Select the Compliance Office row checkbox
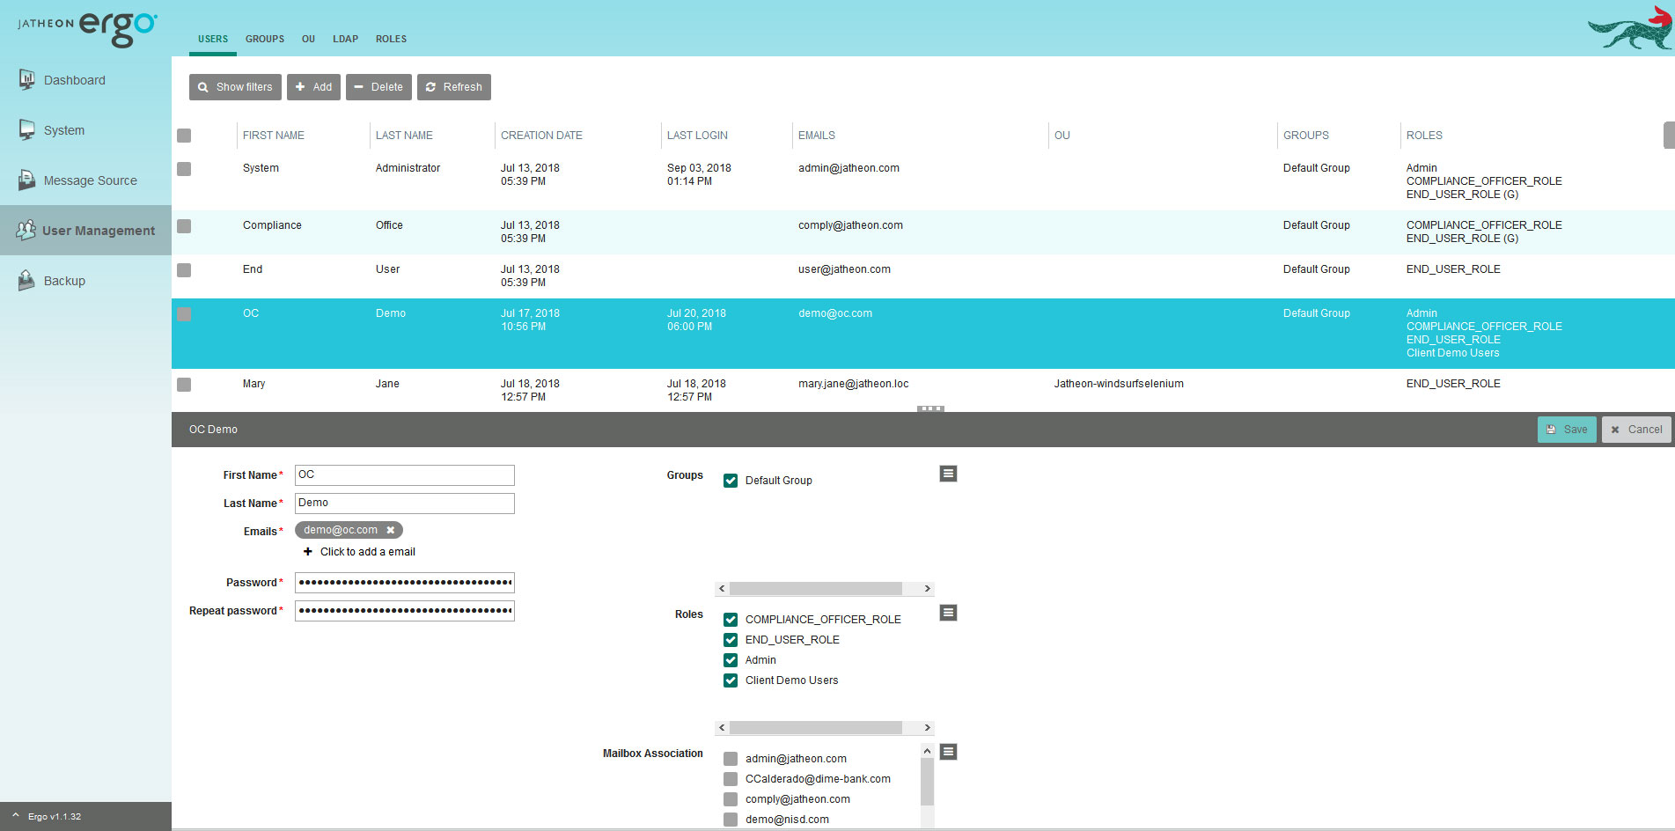This screenshot has height=831, width=1675. tap(184, 226)
